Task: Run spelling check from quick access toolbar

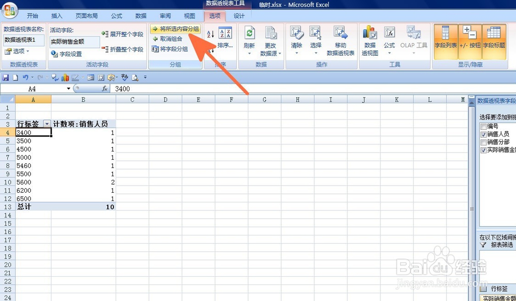Action: (x=124, y=77)
